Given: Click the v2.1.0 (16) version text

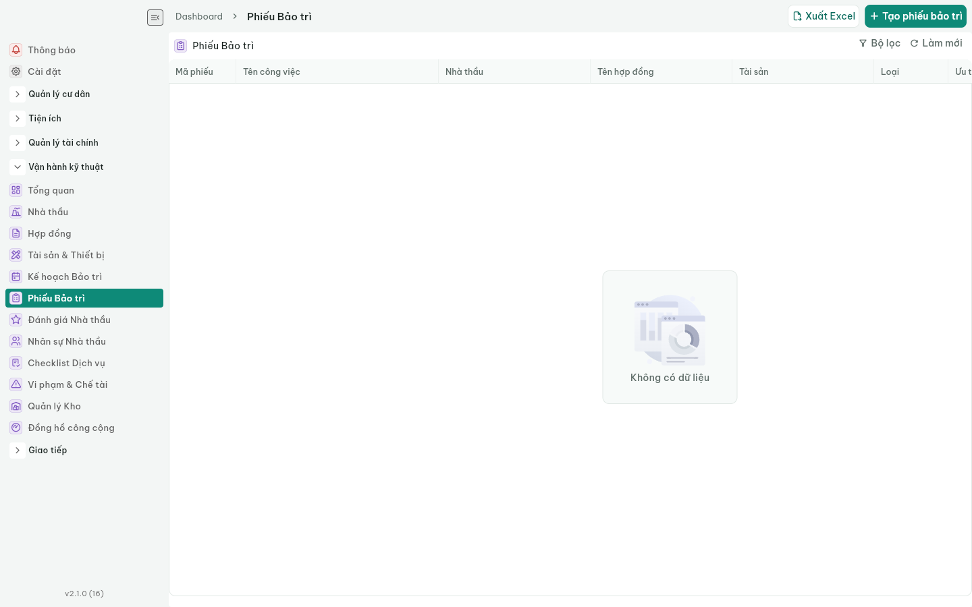Looking at the screenshot, I should (84, 594).
